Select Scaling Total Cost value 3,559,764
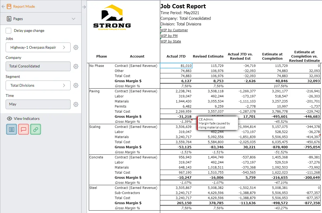The image size is (322, 213). coord(176,142)
